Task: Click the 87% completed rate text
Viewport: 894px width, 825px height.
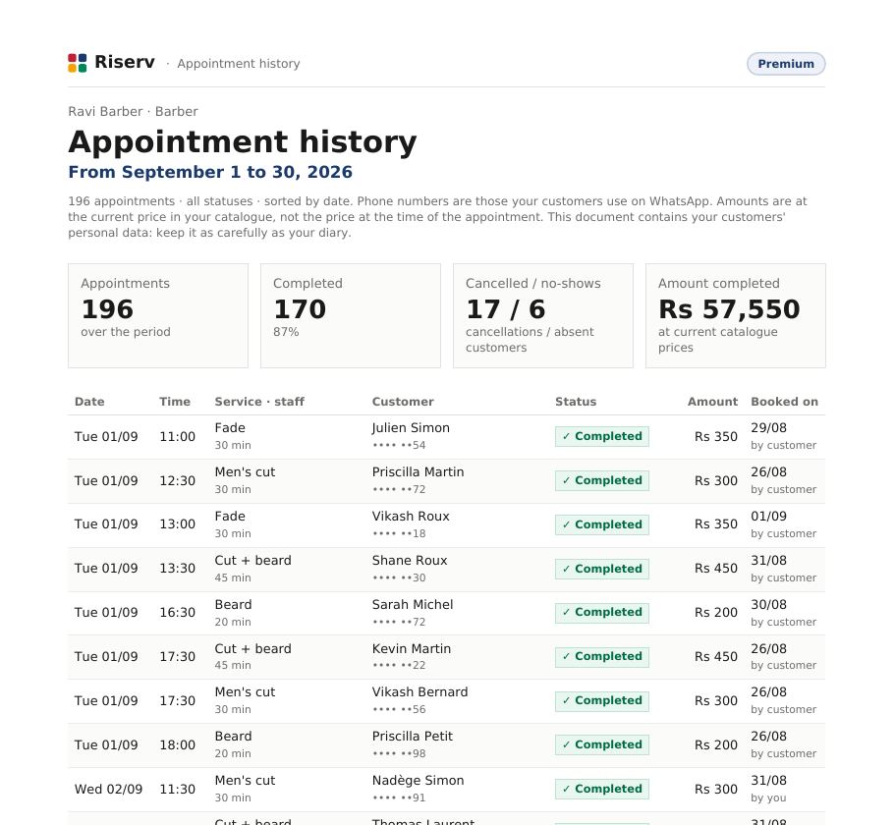Action: [286, 332]
